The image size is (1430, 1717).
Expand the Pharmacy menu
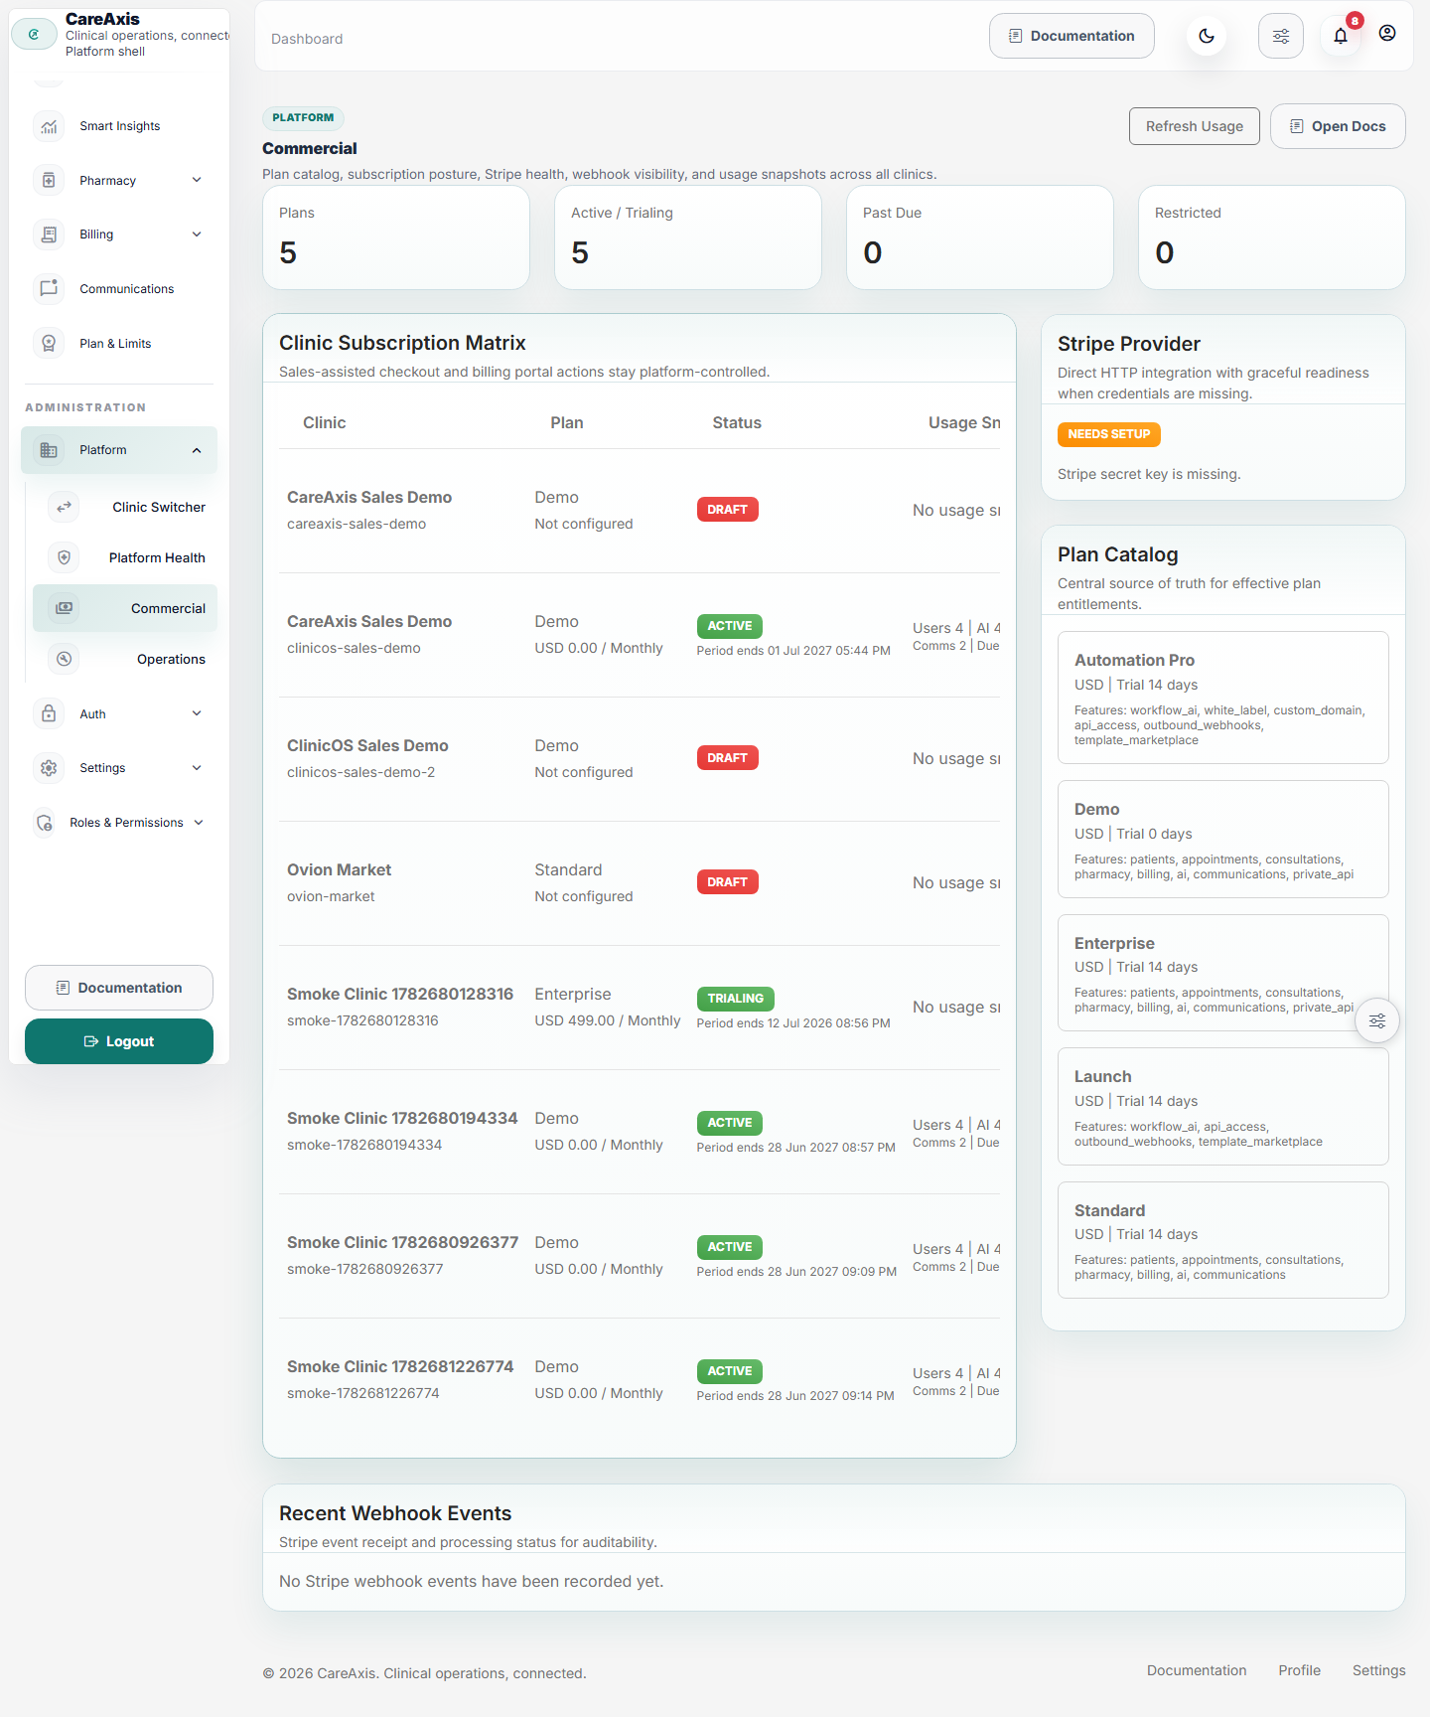[x=119, y=181]
